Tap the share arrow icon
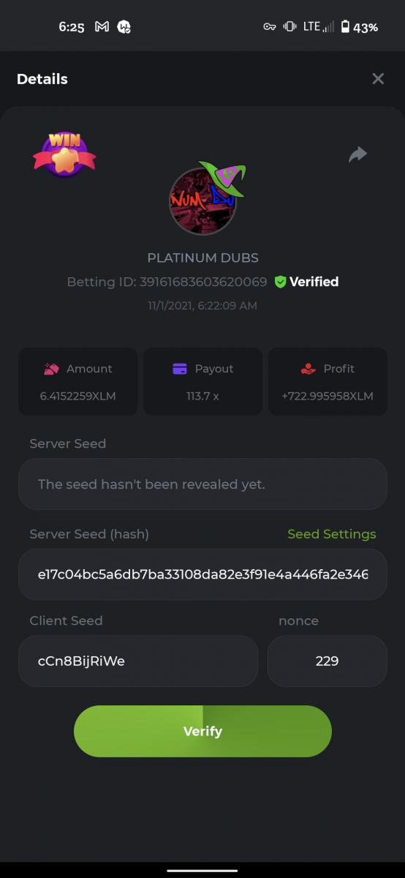Screen dimensions: 405x878 [x=357, y=154]
